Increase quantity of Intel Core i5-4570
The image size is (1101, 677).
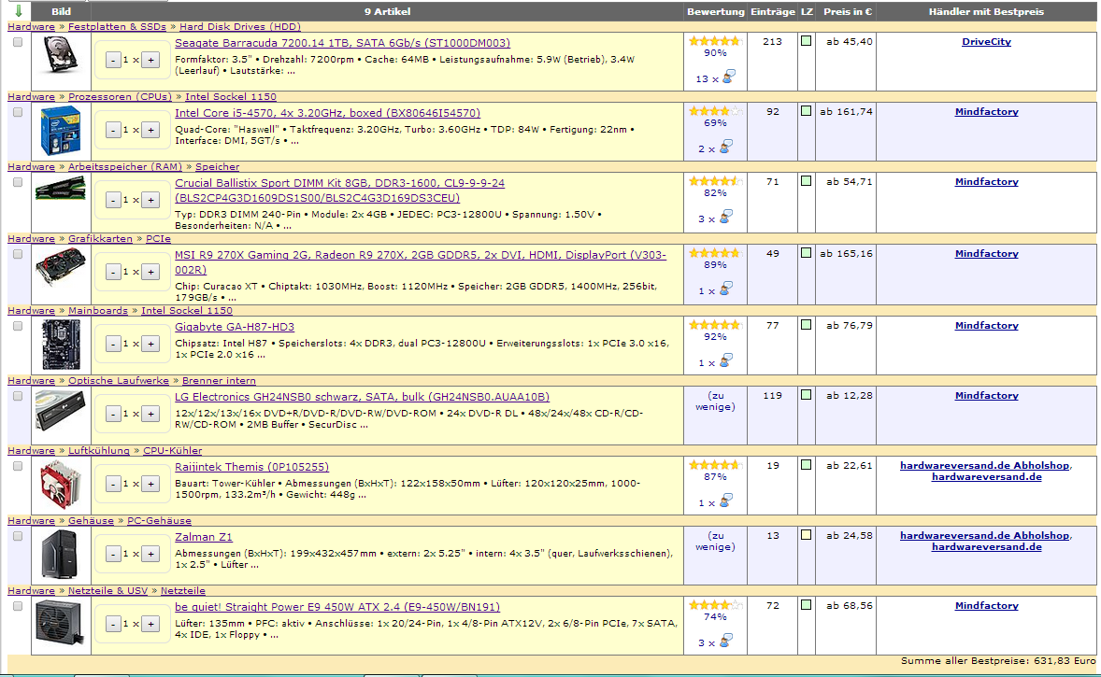[x=150, y=131]
